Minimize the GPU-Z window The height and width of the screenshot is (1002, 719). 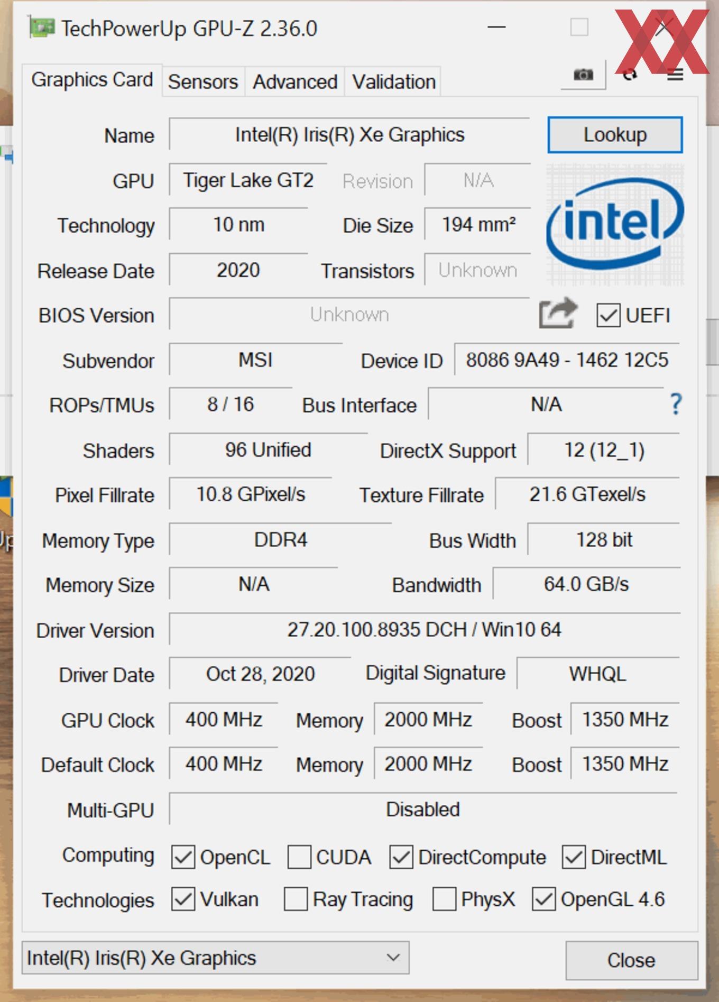click(x=496, y=27)
